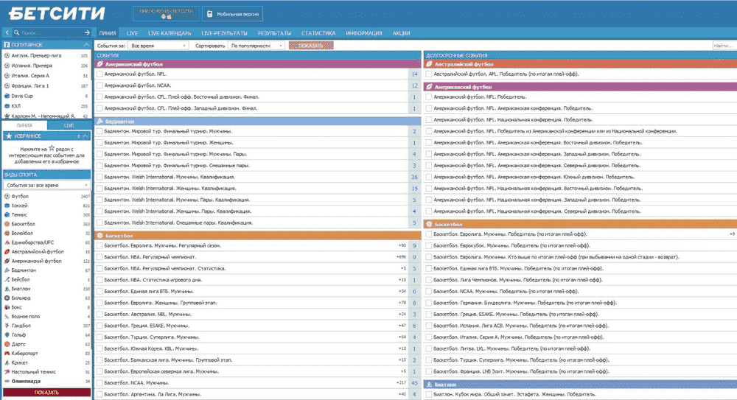Click the search magnifier icon
Screen dimensions: 737x400
coord(16,32)
